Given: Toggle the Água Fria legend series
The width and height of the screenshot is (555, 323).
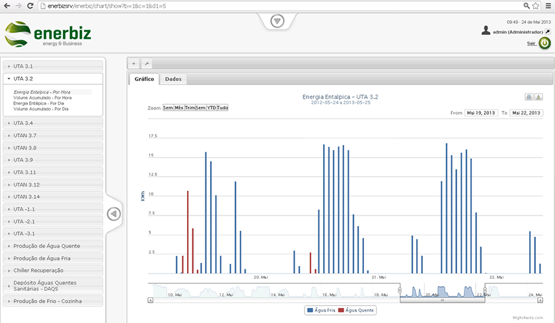Looking at the screenshot, I should [321, 310].
